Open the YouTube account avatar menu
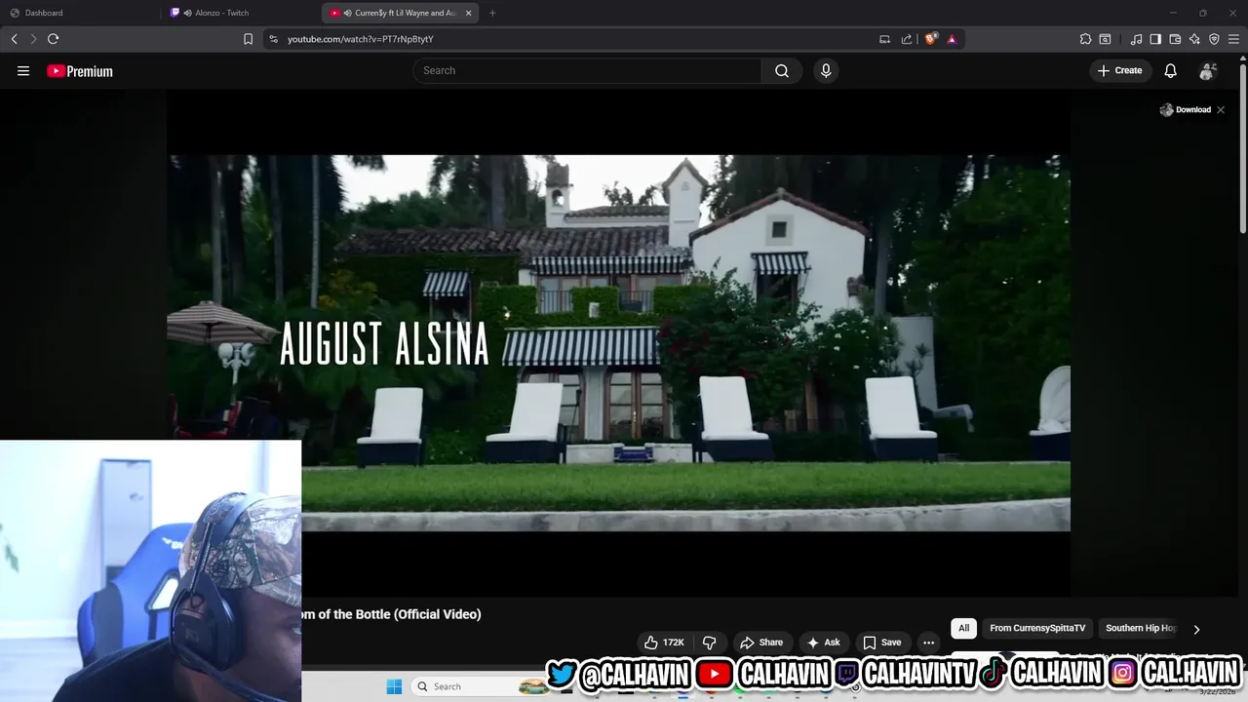Screen dimensions: 1248x702 1207,70
